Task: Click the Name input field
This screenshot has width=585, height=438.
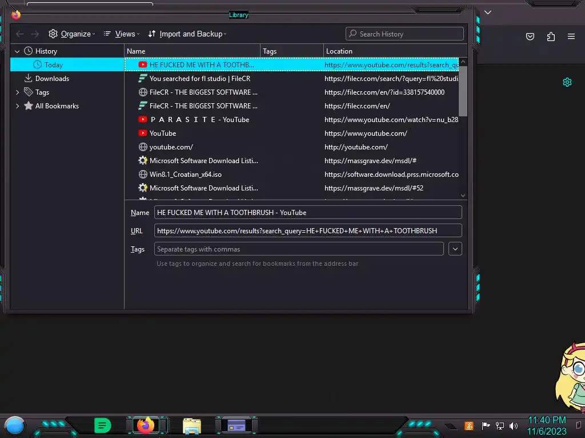Action: [308, 212]
